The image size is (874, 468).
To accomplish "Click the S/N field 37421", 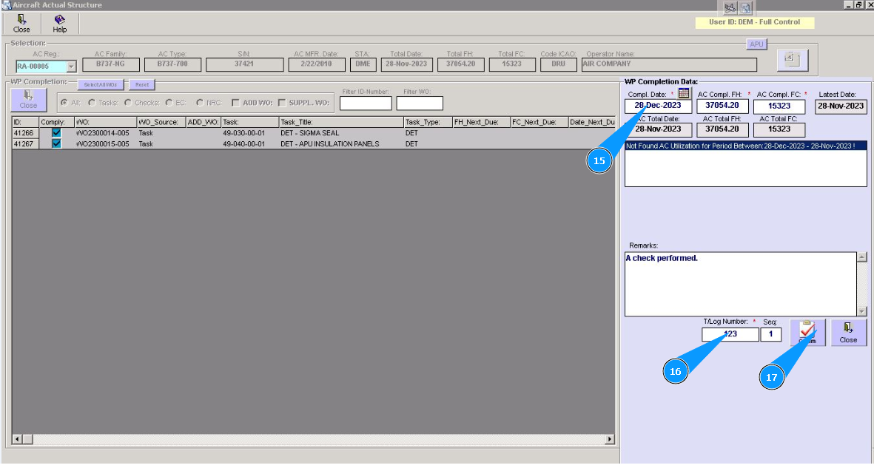I will (244, 64).
